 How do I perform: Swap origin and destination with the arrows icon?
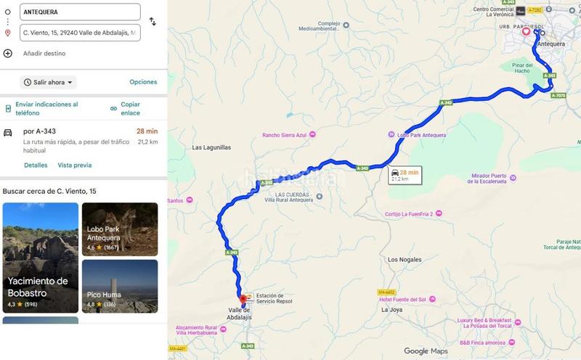coord(153,22)
